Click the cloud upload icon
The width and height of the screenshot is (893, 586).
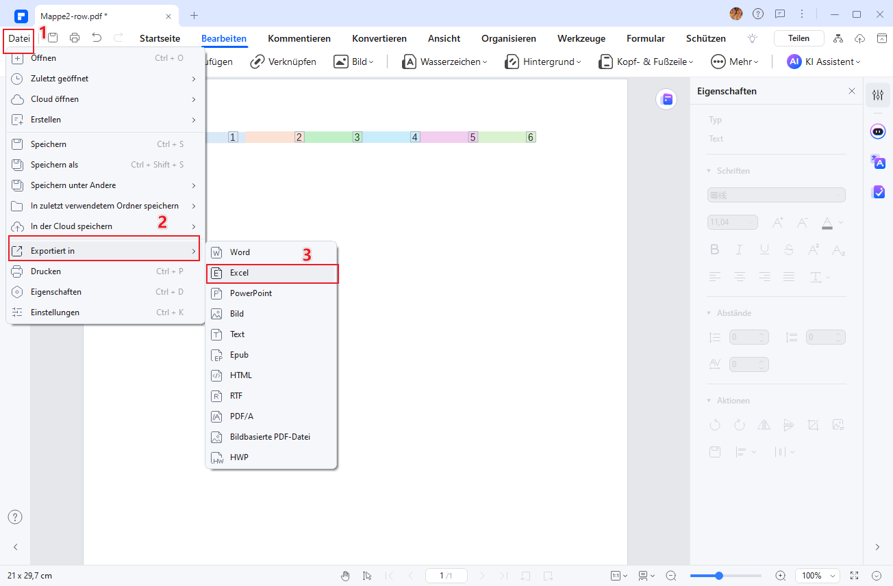tap(861, 38)
